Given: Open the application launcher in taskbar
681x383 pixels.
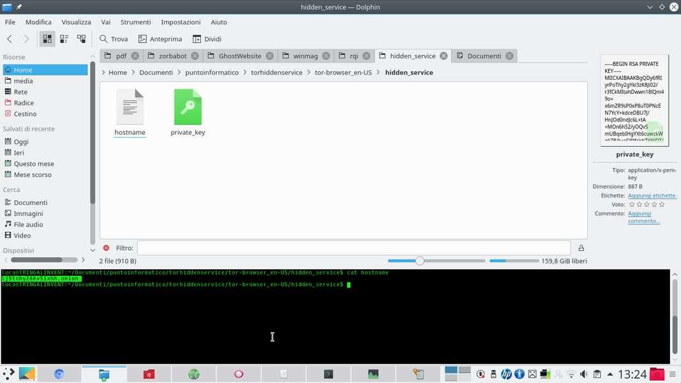Looking at the screenshot, I should (x=9, y=374).
